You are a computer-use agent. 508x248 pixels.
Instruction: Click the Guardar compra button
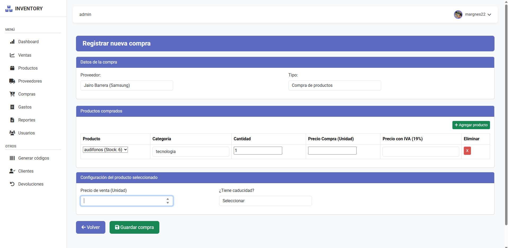point(134,227)
